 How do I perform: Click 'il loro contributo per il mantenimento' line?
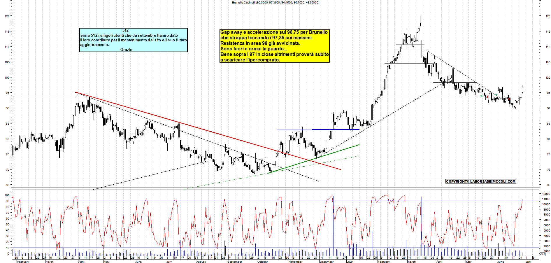coord(134,40)
